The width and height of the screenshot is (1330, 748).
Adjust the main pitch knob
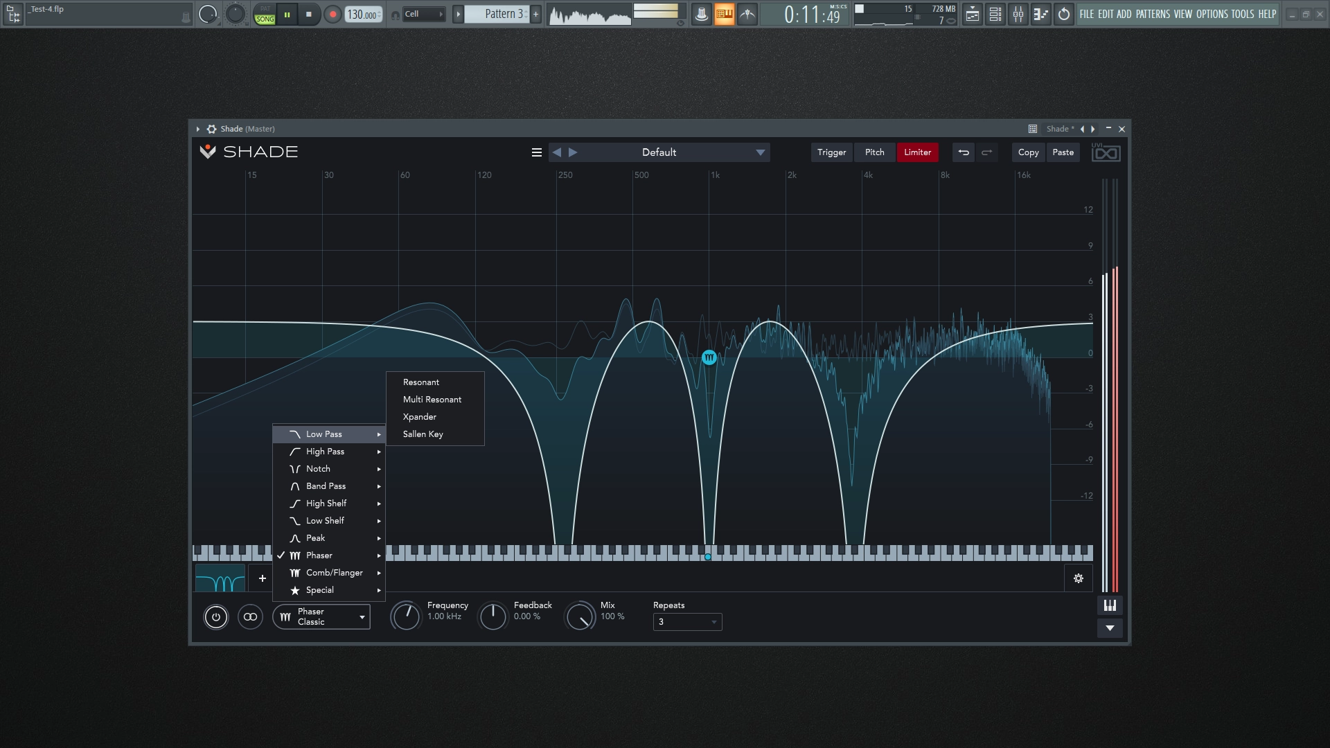point(236,14)
